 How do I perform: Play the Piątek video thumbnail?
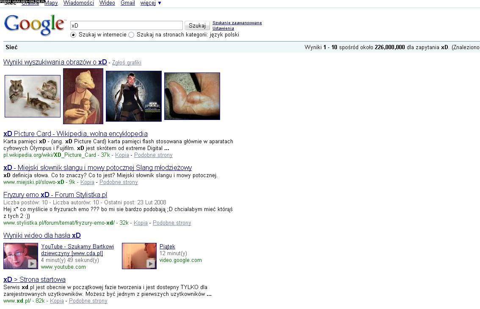coord(139,256)
